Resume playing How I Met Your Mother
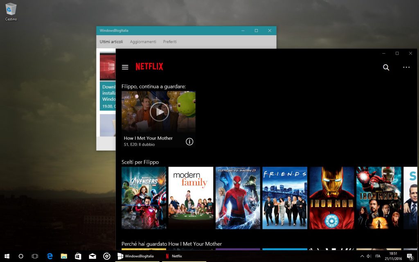This screenshot has width=419, height=262. point(158,111)
